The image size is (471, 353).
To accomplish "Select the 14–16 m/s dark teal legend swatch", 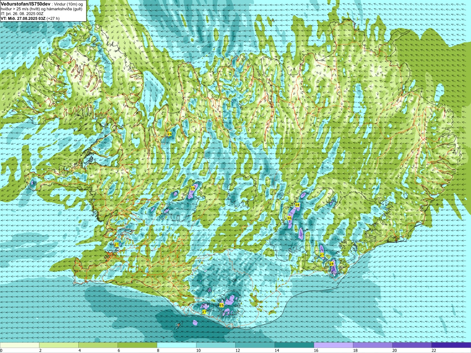I will tap(294, 345).
